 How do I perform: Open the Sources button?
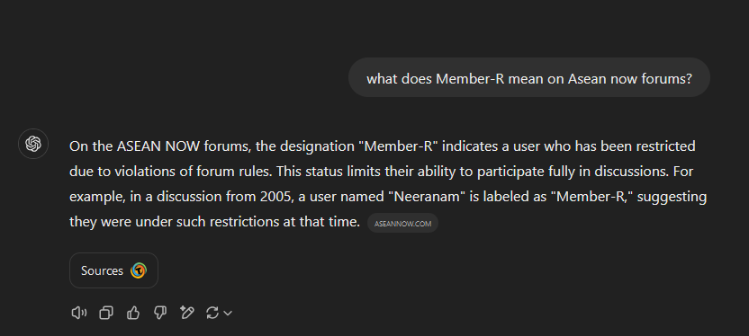pos(113,270)
